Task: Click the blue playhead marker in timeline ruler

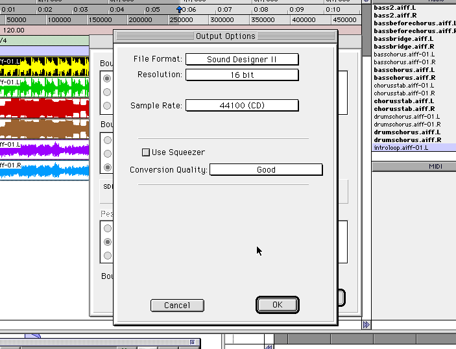Action: pyautogui.click(x=180, y=9)
